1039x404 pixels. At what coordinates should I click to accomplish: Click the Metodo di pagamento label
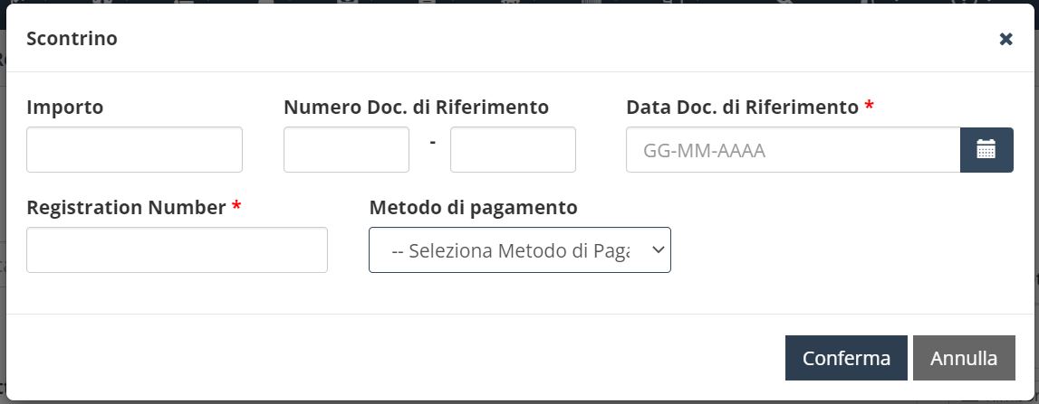(473, 208)
